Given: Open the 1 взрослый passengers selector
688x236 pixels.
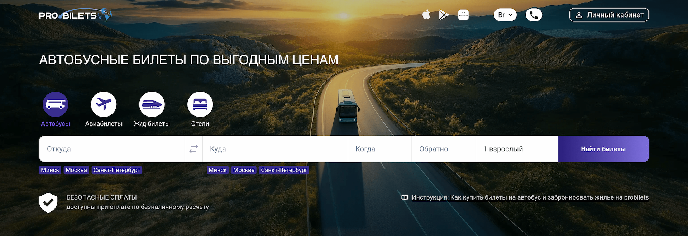Looking at the screenshot, I should click(x=516, y=149).
